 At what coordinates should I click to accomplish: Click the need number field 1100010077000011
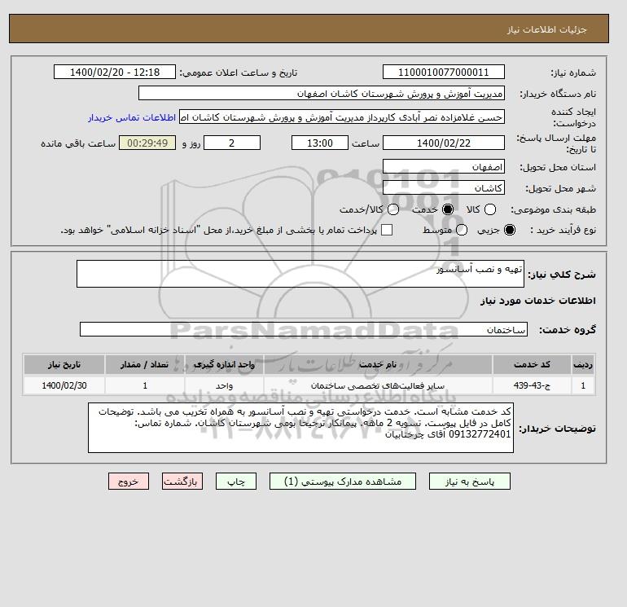[x=444, y=72]
